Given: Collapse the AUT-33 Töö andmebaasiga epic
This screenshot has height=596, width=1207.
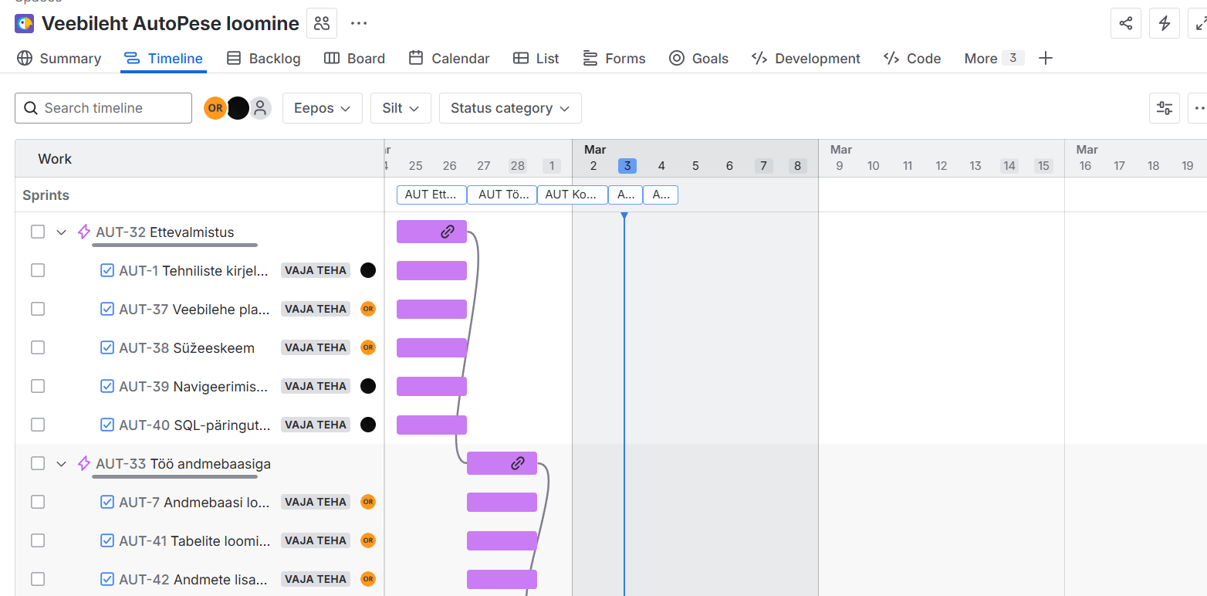Looking at the screenshot, I should (x=62, y=464).
